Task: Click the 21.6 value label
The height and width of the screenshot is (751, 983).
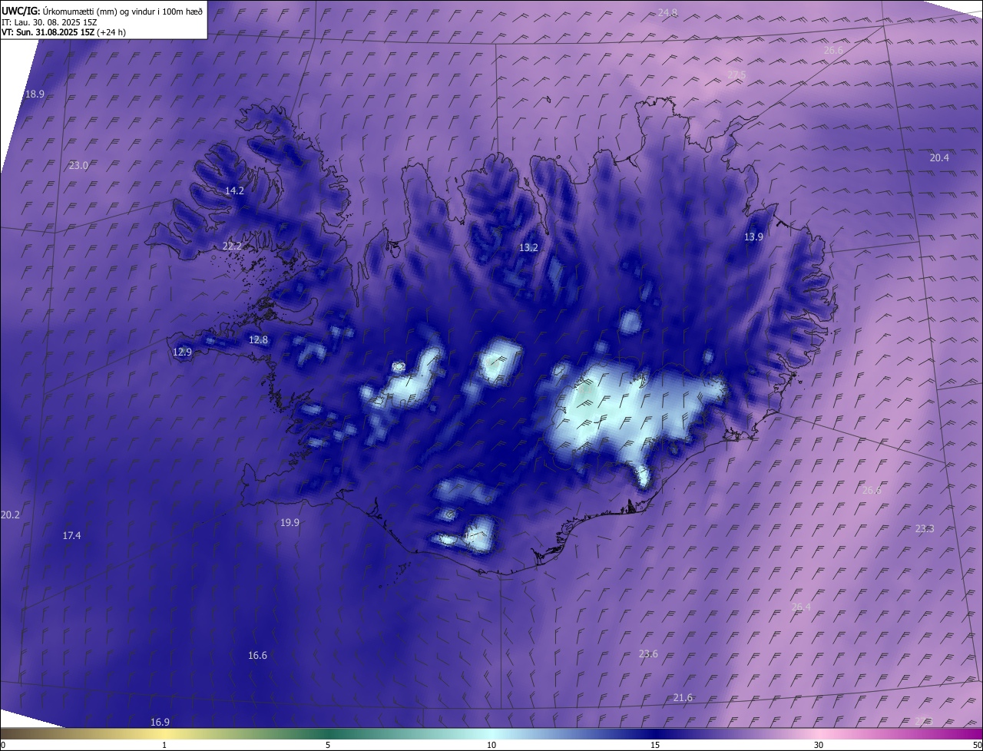Action: 683,697
